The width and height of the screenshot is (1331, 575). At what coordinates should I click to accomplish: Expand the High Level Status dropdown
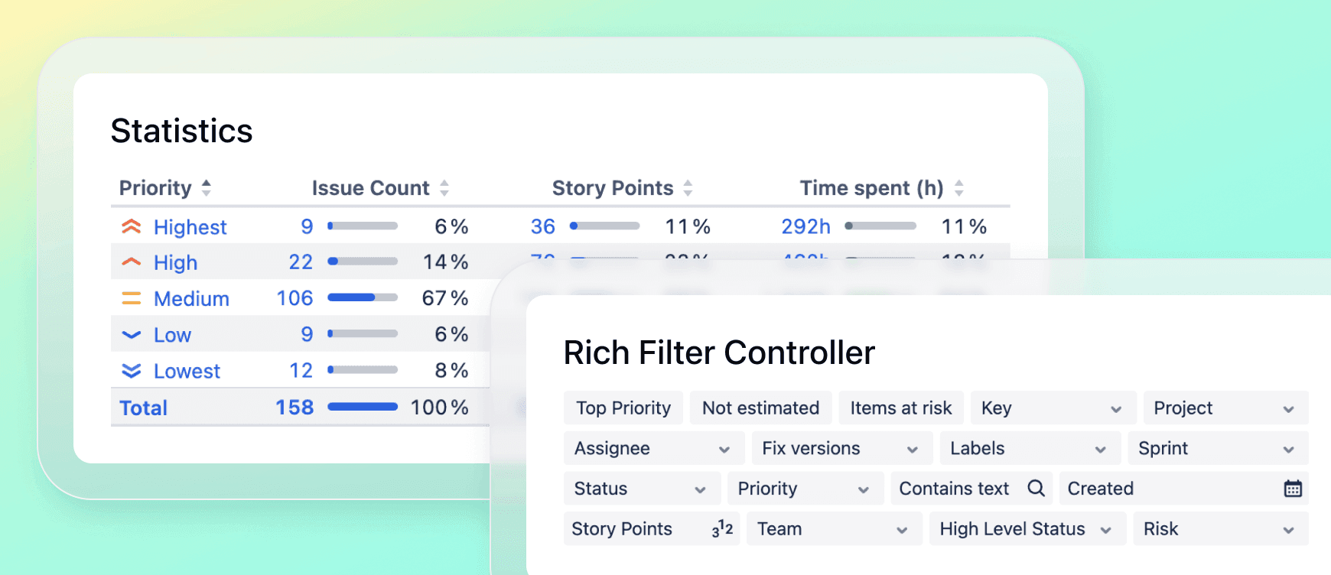pos(1028,528)
